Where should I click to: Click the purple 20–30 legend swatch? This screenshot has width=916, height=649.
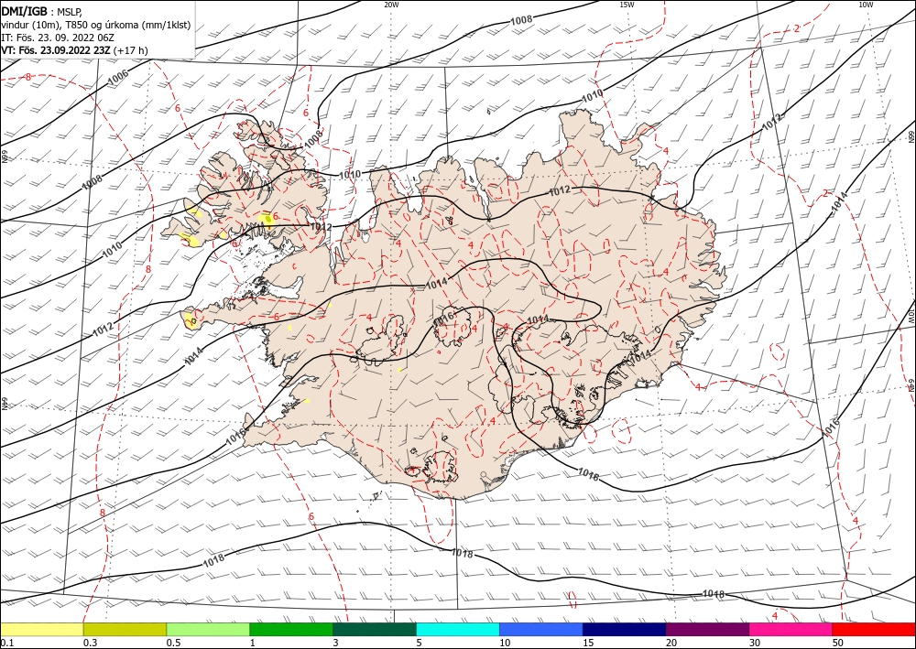tap(707, 629)
